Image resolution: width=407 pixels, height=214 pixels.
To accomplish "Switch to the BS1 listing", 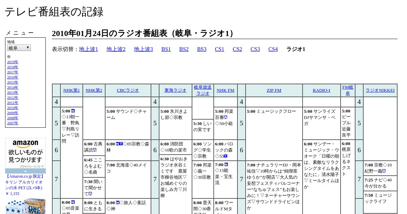I will 166,49.
